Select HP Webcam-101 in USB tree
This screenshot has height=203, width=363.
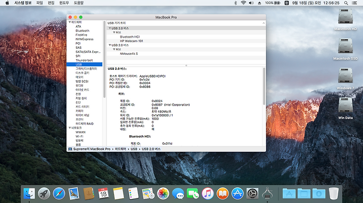coord(131,41)
